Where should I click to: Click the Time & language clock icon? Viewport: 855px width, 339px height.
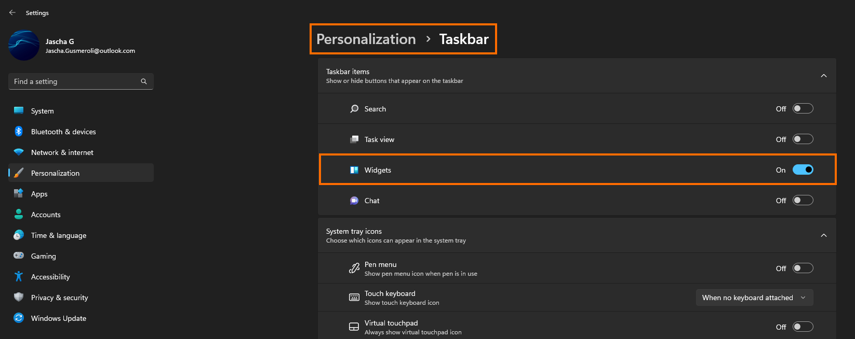coord(19,235)
